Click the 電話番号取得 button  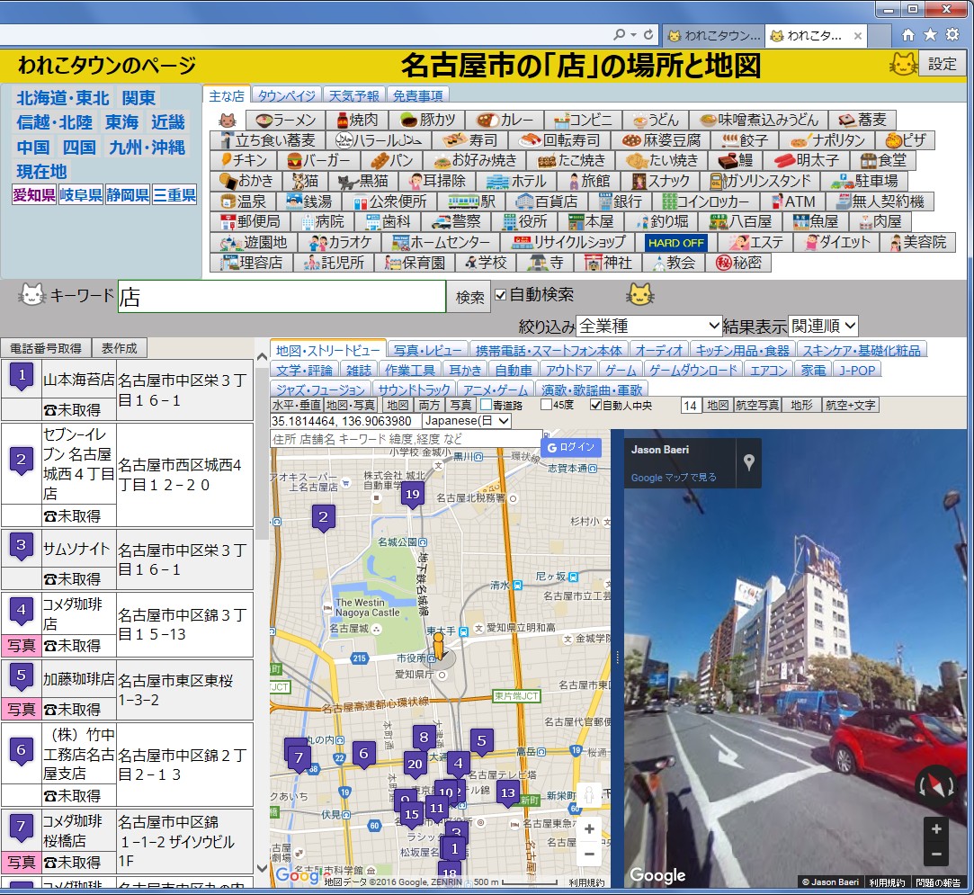tap(46, 348)
